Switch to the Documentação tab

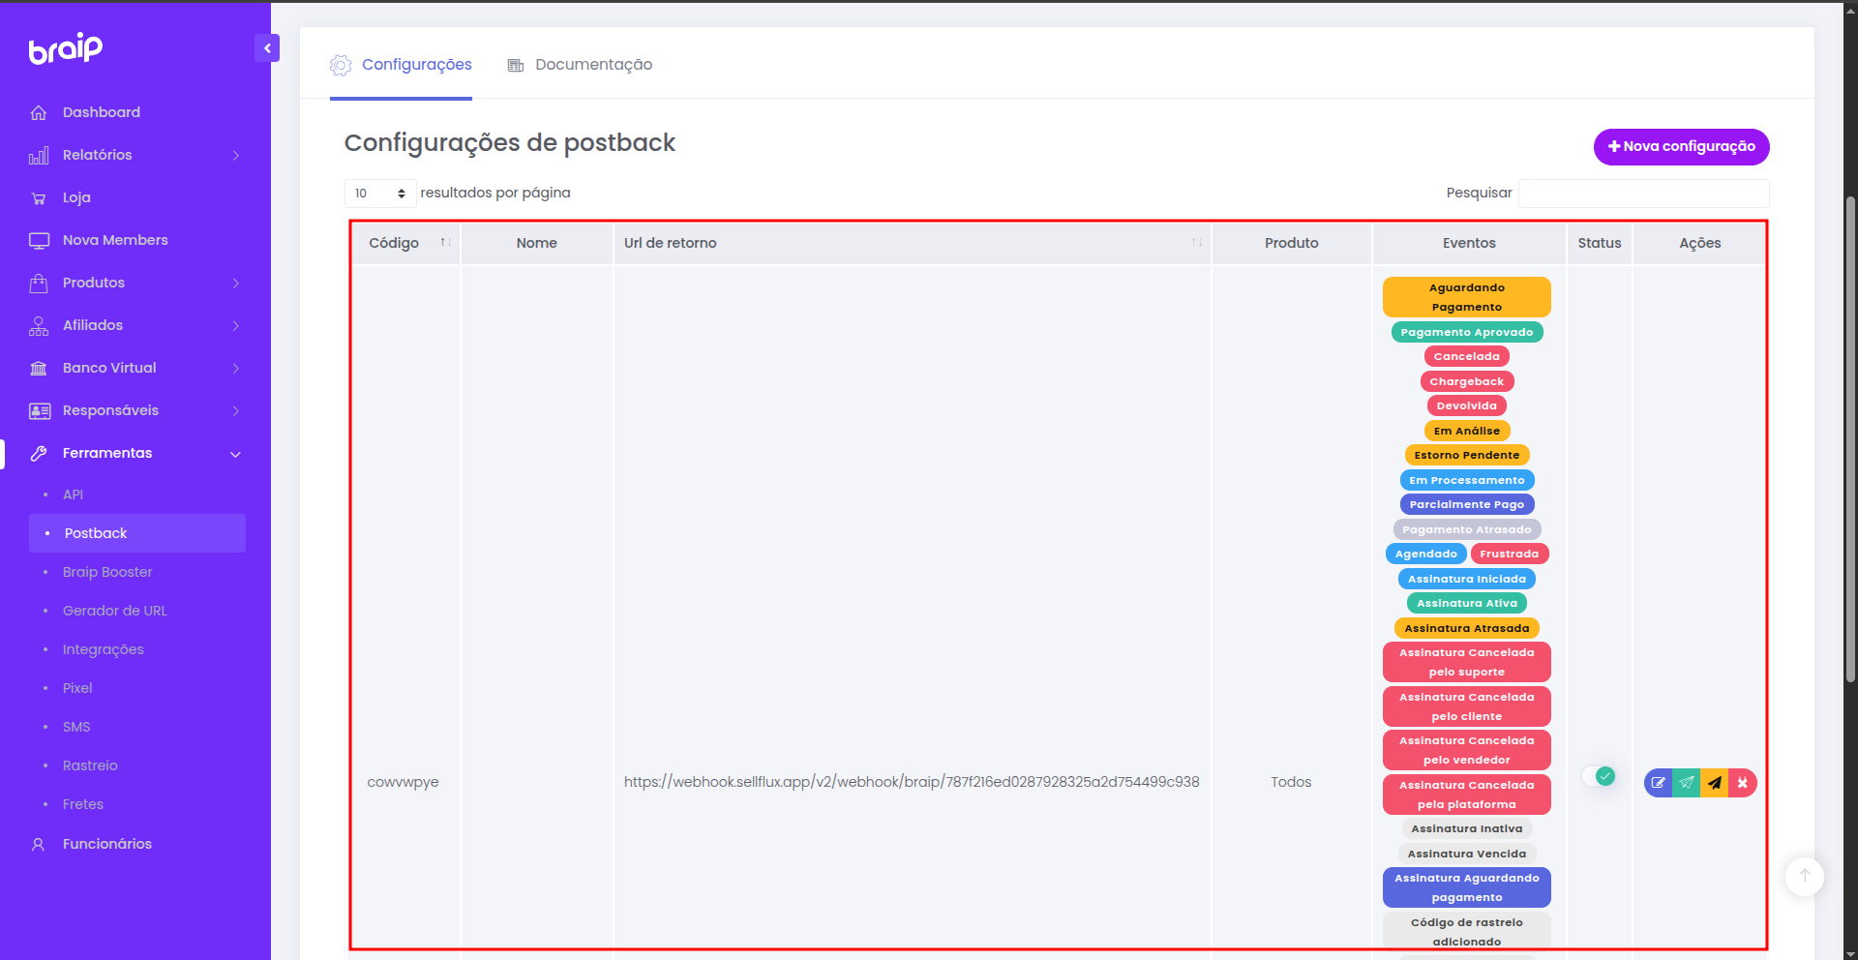click(580, 65)
